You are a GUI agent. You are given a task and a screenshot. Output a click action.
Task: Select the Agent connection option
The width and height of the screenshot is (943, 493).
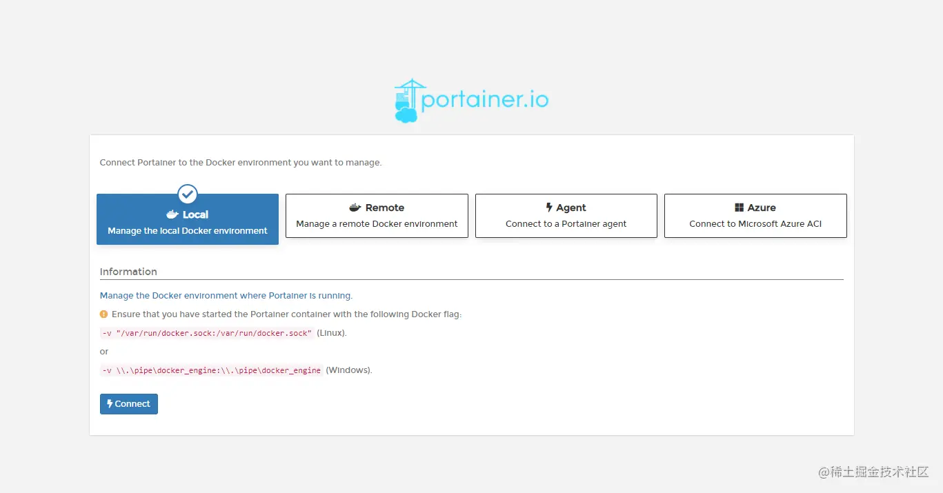click(566, 216)
